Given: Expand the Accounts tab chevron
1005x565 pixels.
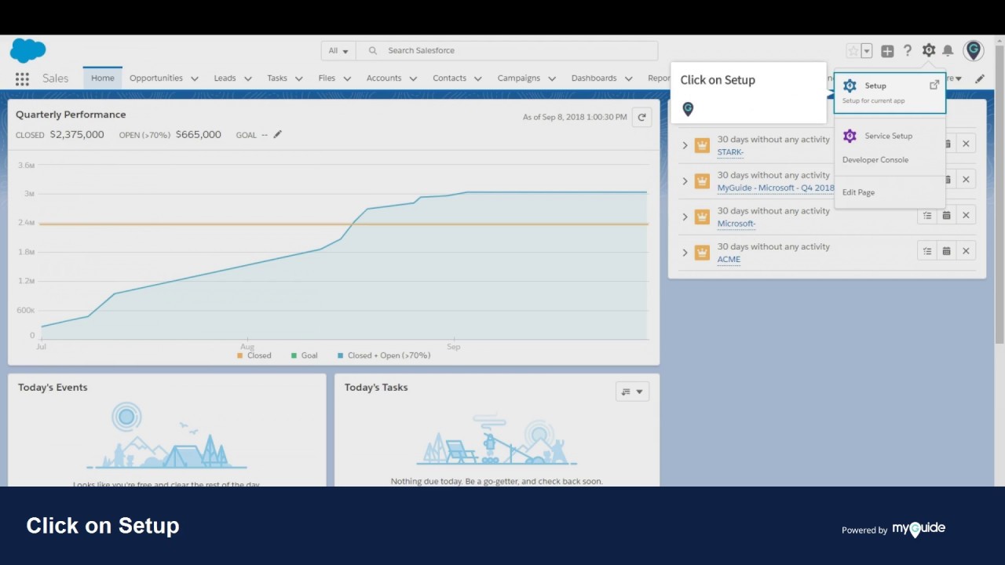Looking at the screenshot, I should point(413,78).
